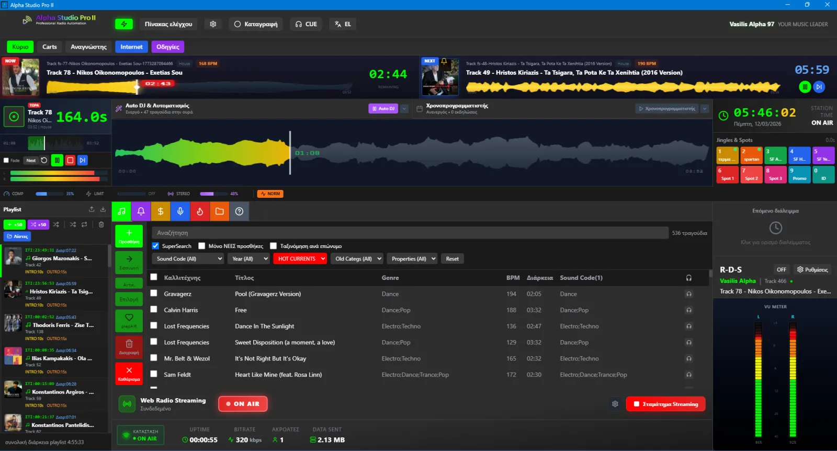Enable Μόνο ΝΕΕΣ προσθήκες checkbox
The width and height of the screenshot is (837, 451).
tap(202, 246)
